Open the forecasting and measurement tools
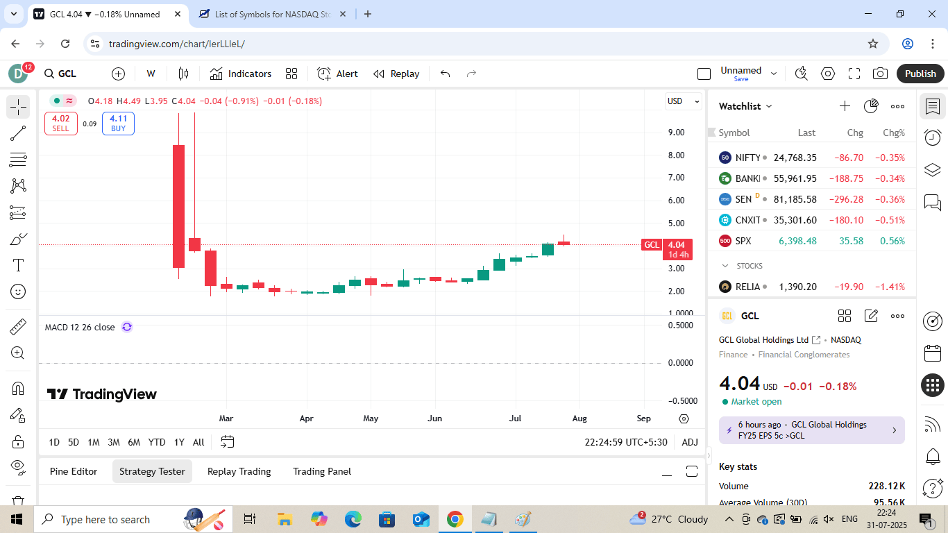 [18, 212]
